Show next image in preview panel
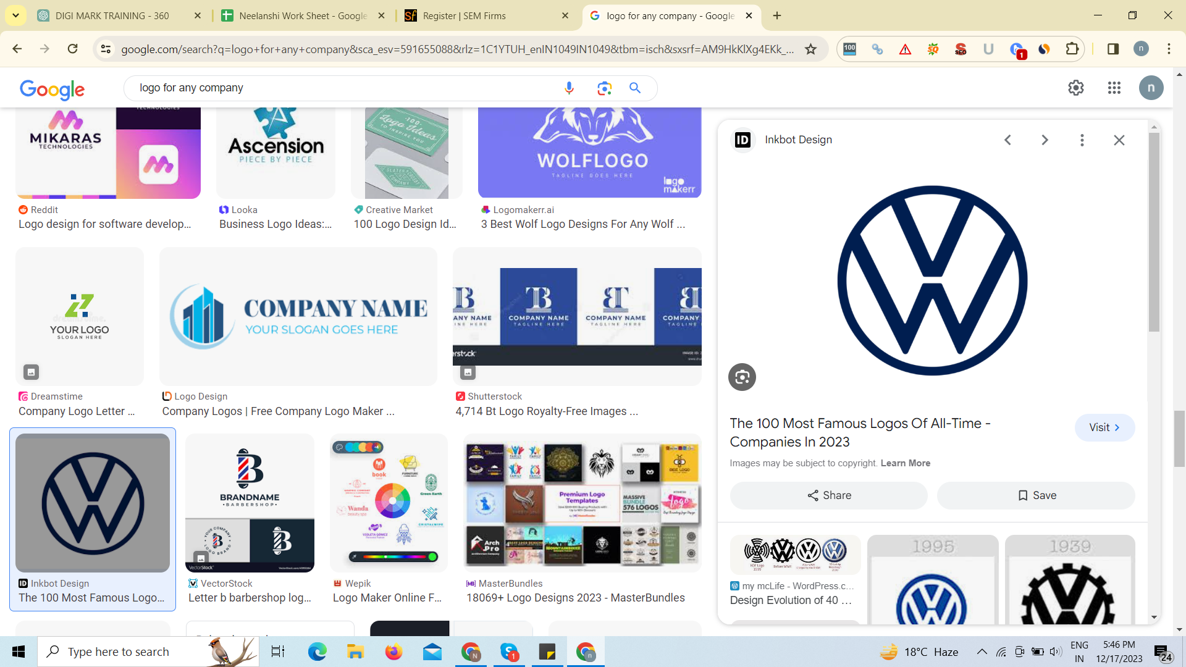Viewport: 1186px width, 667px height. click(1045, 140)
